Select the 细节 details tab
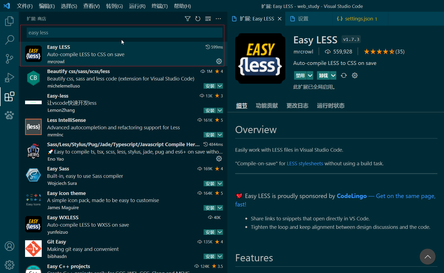Screen dimensions: 444x273 click(x=242, y=106)
